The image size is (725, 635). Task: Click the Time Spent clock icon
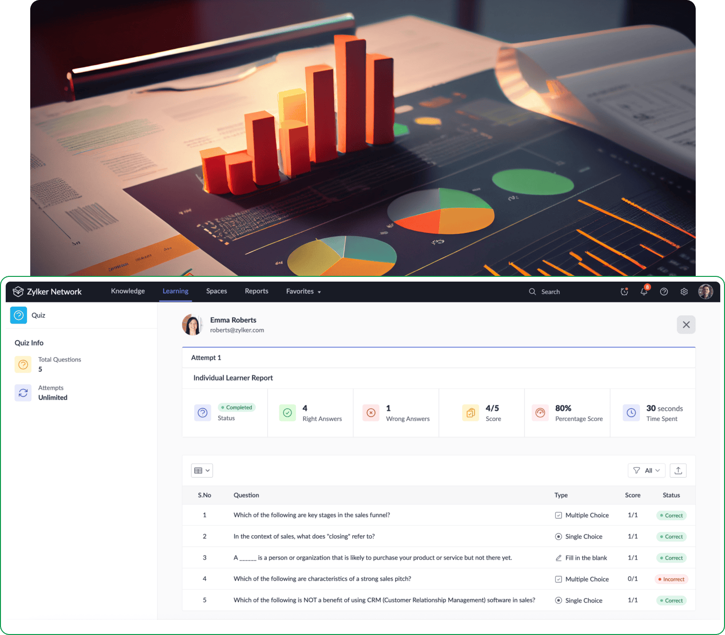click(x=631, y=412)
